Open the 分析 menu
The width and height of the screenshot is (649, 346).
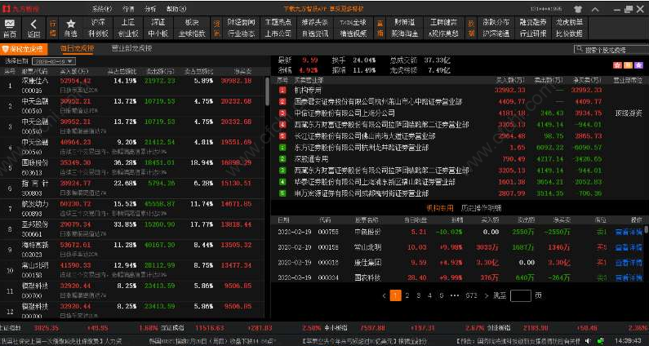coord(150,9)
